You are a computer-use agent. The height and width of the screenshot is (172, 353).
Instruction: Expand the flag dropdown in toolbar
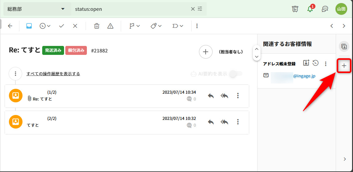pyautogui.click(x=134, y=26)
